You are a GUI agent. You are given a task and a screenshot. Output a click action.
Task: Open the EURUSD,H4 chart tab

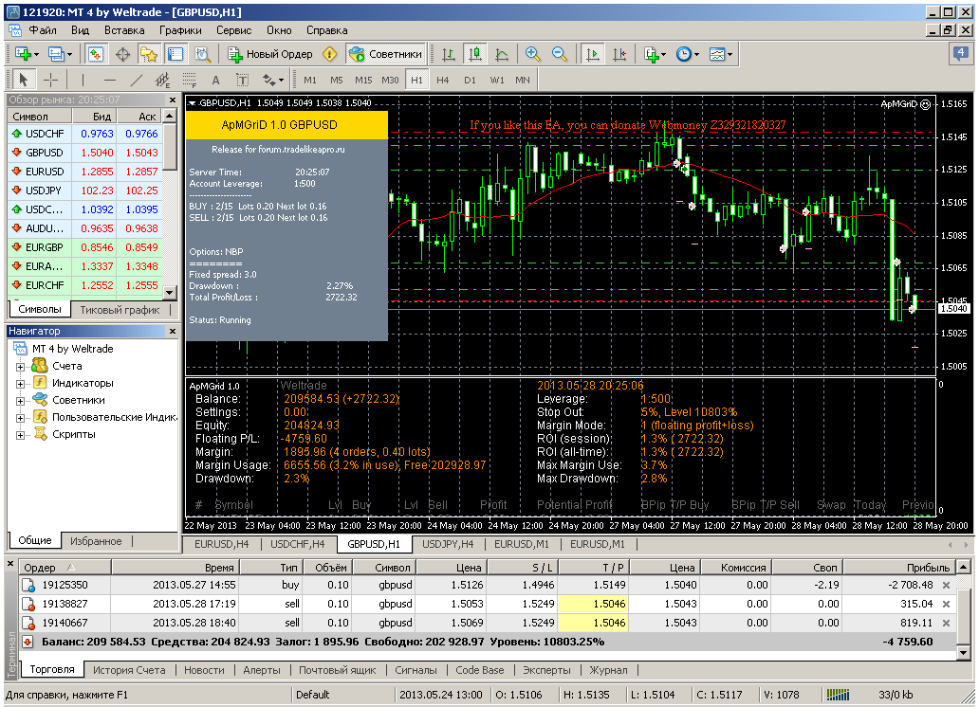(x=222, y=544)
